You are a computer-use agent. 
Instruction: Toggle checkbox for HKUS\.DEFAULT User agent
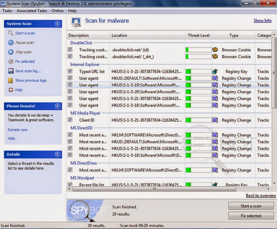tap(70, 78)
